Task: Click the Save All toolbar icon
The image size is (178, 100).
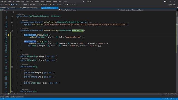Action: 14,4
